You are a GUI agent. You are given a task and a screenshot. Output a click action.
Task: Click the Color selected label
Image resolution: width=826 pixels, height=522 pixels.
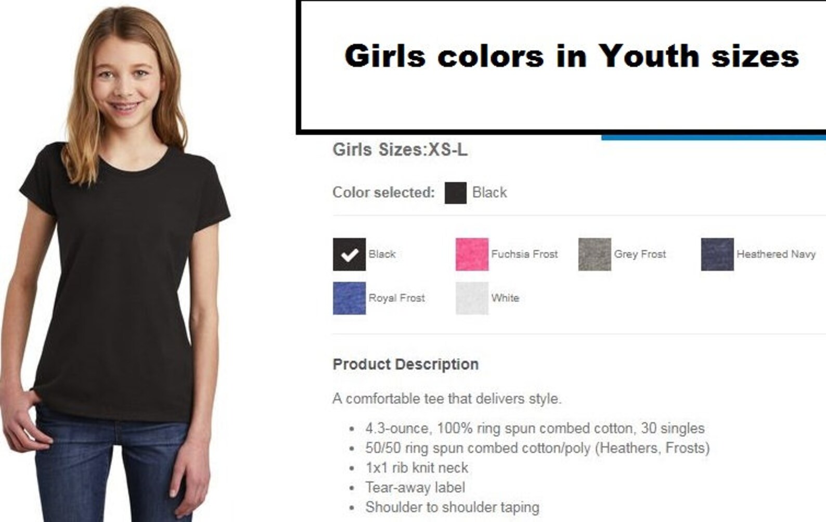tap(383, 193)
